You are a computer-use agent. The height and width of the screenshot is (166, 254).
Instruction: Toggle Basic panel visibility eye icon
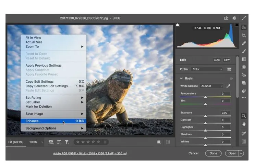coord(231,79)
